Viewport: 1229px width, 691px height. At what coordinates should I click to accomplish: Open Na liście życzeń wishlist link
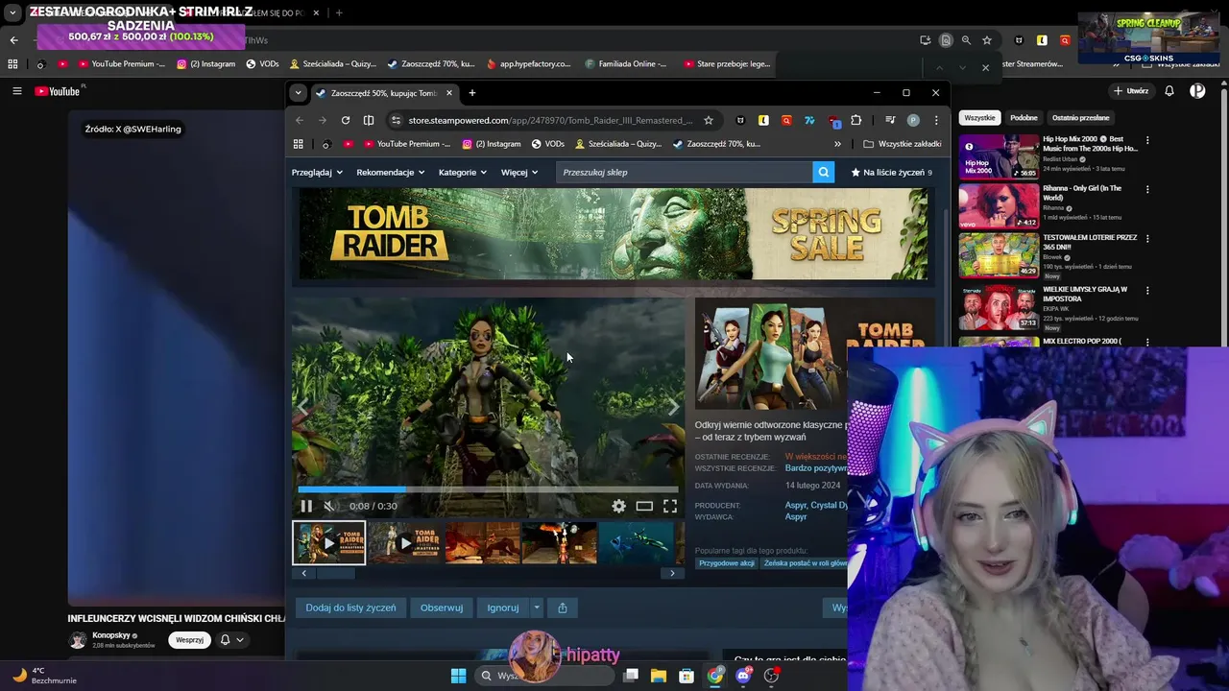pos(891,173)
